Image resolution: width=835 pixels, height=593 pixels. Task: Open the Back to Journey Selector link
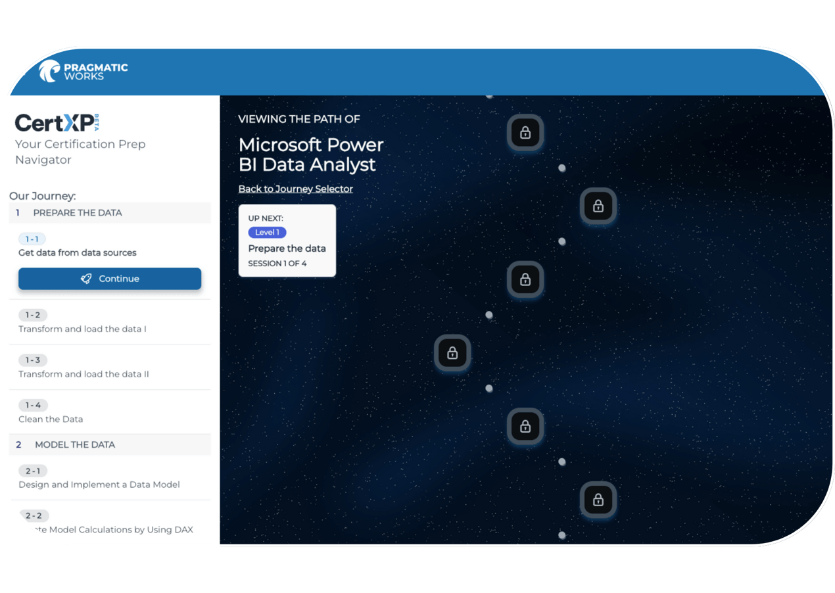click(x=295, y=189)
